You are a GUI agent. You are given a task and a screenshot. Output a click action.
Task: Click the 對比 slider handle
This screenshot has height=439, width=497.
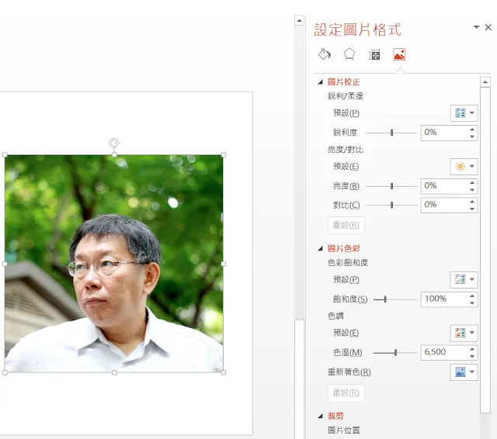click(391, 205)
